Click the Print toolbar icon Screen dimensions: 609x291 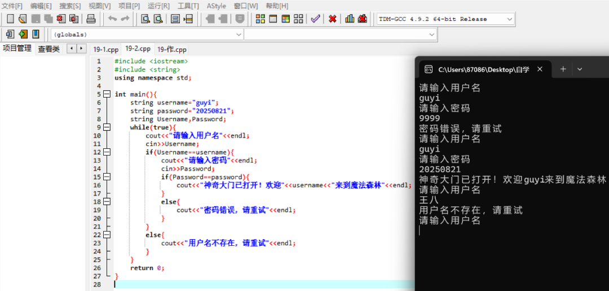pyautogui.click(x=91, y=19)
